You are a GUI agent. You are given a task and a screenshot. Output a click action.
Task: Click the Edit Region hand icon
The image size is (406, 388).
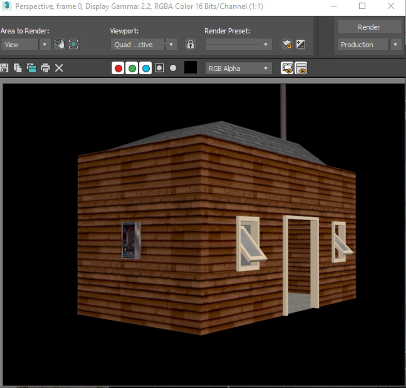[x=60, y=44]
